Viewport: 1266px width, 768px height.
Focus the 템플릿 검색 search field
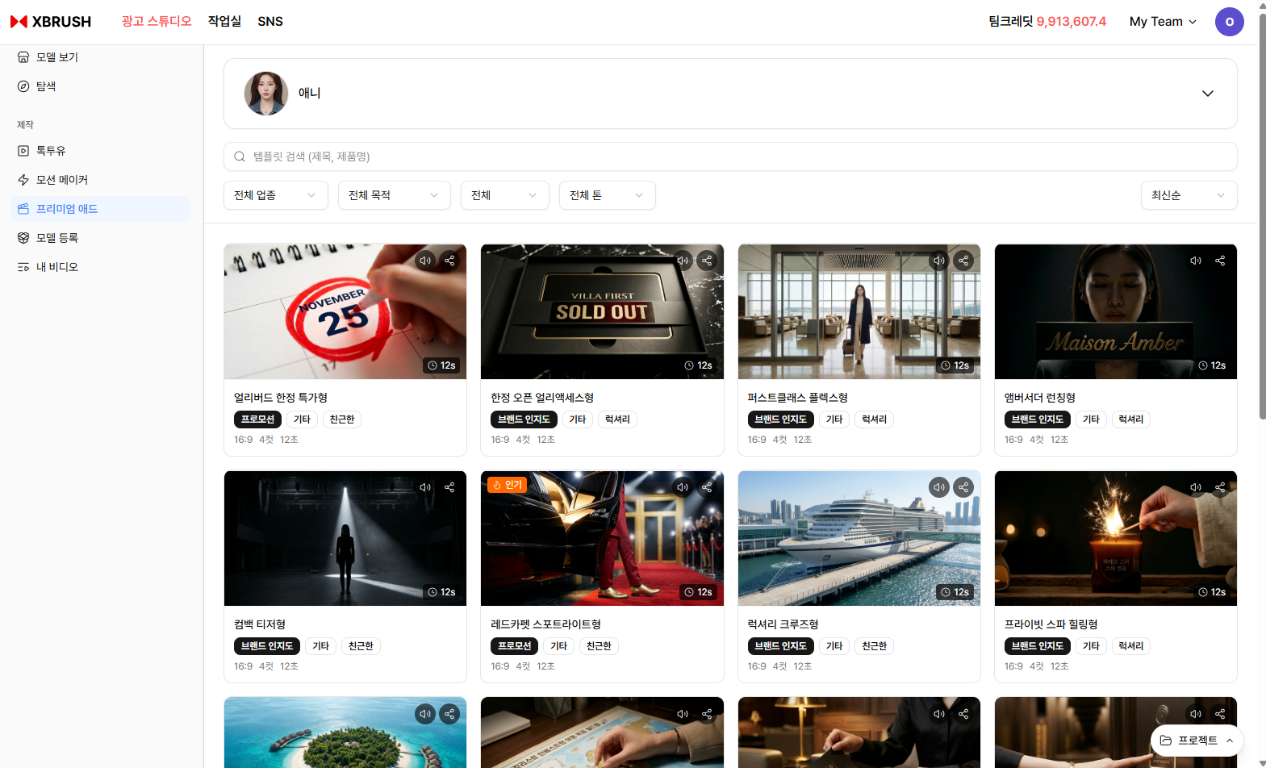729,157
